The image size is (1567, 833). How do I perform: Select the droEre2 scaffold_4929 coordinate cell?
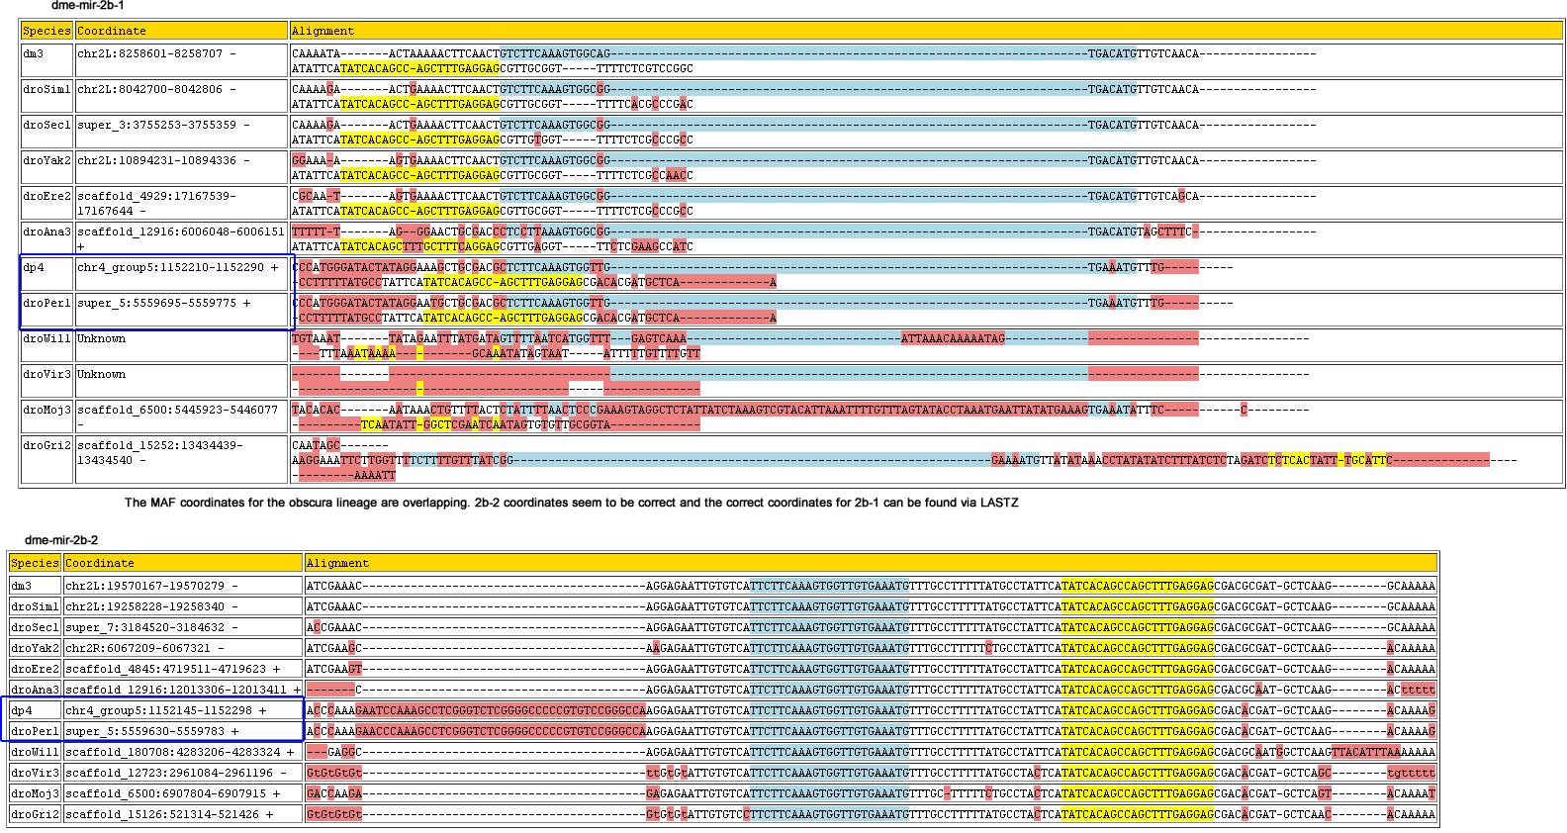point(156,203)
